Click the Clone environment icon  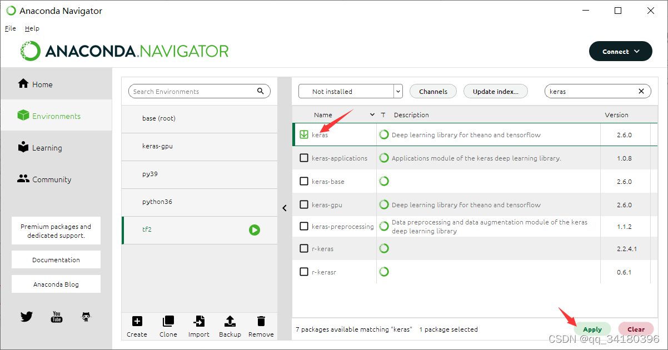[x=168, y=321]
